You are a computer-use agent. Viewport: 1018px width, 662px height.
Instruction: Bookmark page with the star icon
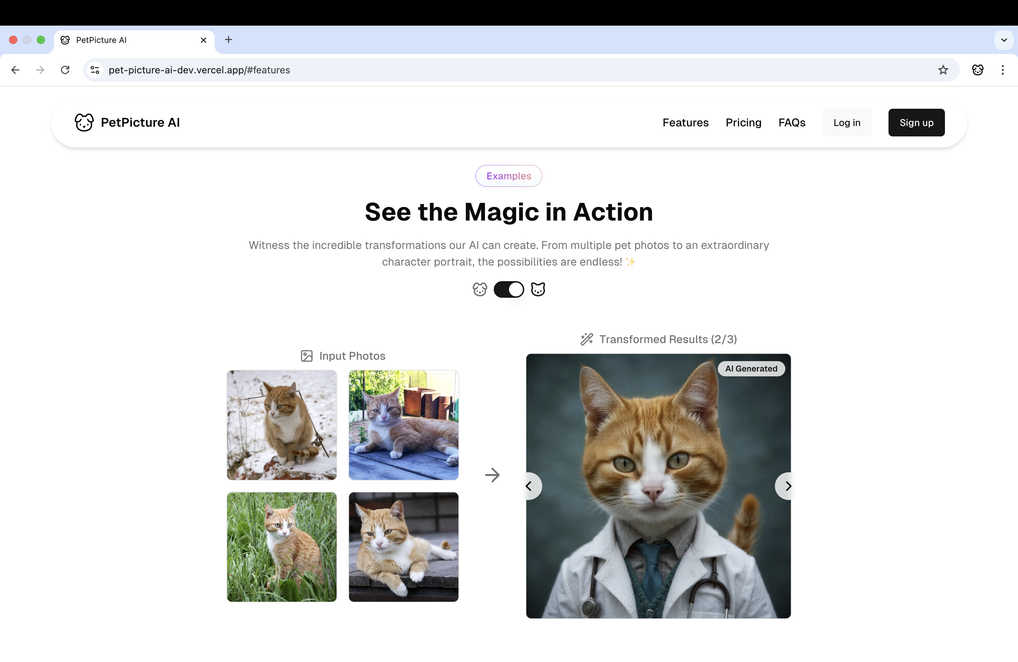[x=943, y=70]
